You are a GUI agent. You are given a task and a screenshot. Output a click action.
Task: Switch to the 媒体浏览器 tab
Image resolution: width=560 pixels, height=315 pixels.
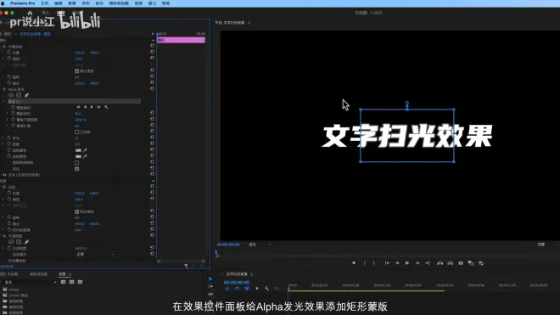point(38,274)
